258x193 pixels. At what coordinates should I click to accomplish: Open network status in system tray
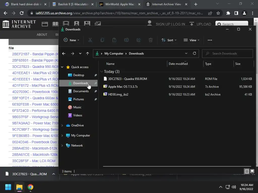coord(228,187)
